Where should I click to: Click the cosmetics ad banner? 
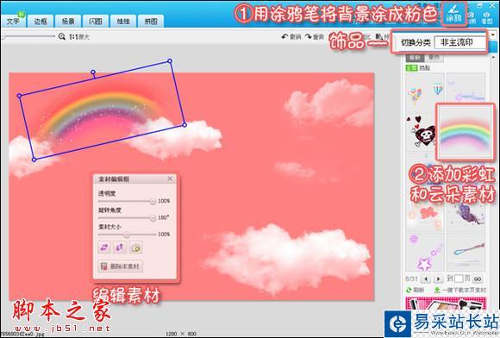pyautogui.click(x=446, y=303)
